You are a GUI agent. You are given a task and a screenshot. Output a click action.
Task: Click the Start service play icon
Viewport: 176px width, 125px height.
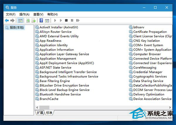[55, 20]
